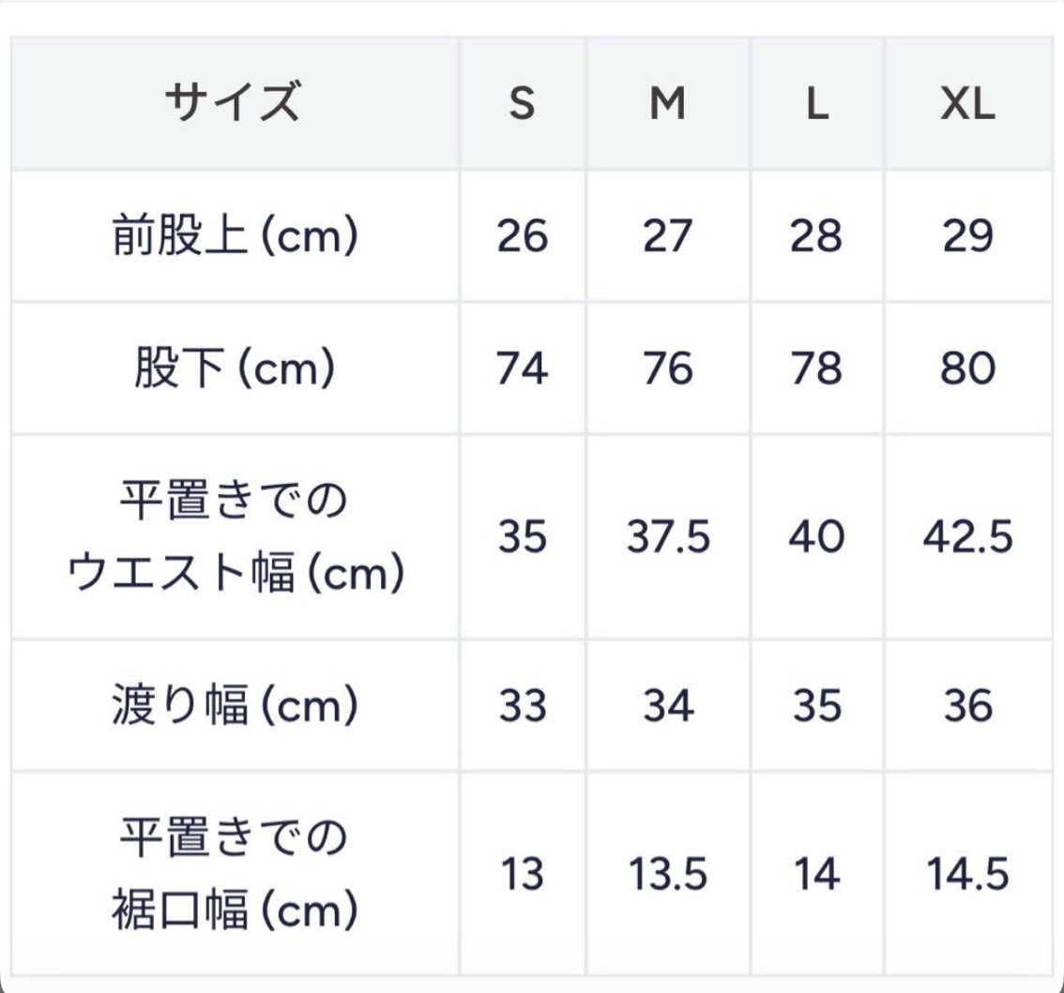Click the hem width value 13.5
Image resolution: width=1064 pixels, height=993 pixels.
(667, 875)
